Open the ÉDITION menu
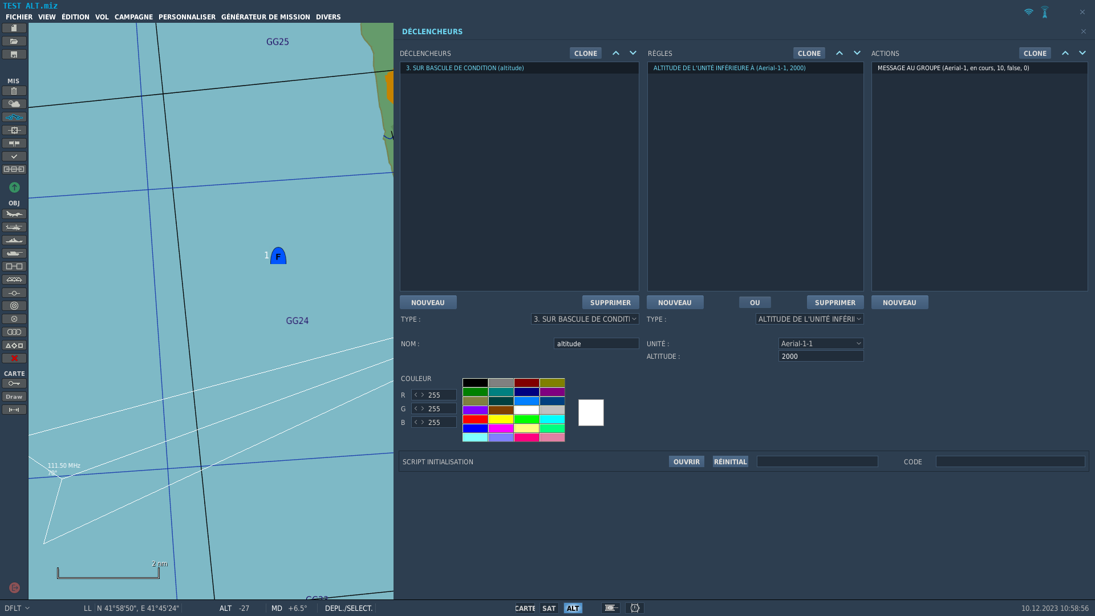1095x616 pixels. tap(75, 17)
